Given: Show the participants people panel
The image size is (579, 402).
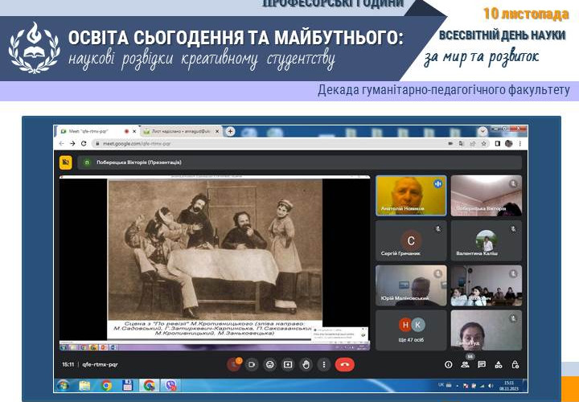Looking at the screenshot, I should (465, 365).
